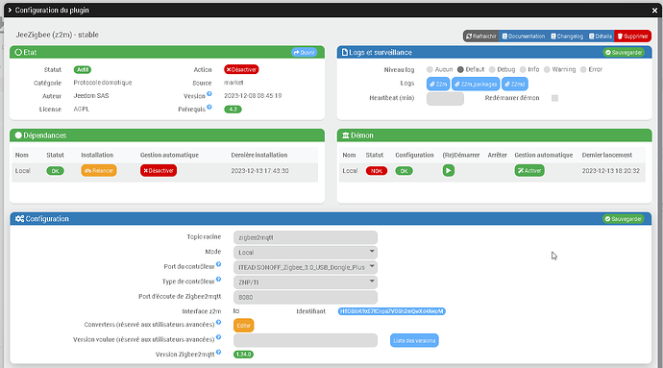Click the blue Identifiant token label
This screenshot has height=368, width=663.
tap(391, 311)
